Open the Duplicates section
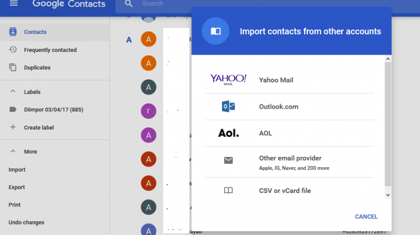 (x=37, y=67)
